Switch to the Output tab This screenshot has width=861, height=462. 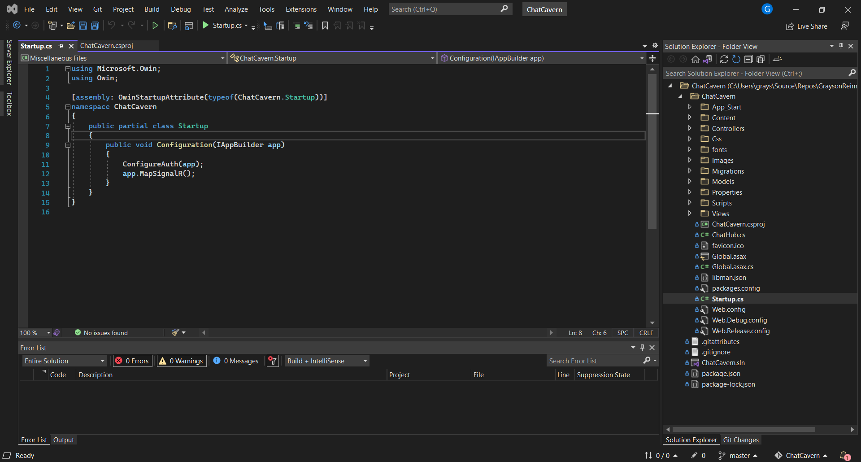point(63,440)
